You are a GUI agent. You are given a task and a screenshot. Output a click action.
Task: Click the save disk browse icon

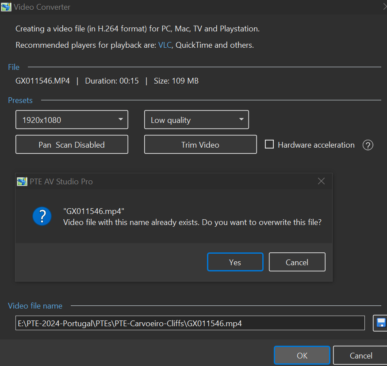[x=381, y=323]
